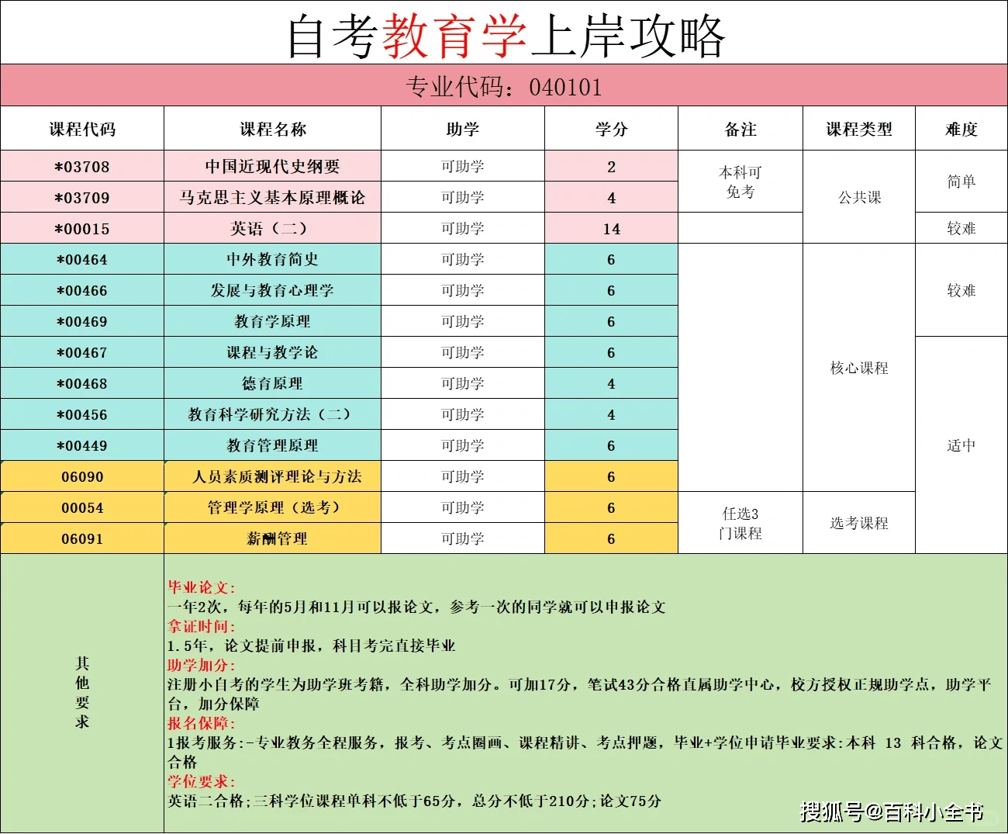This screenshot has height=834, width=1008.
Task: Click the red 毕业论文: heading
Action: (202, 587)
